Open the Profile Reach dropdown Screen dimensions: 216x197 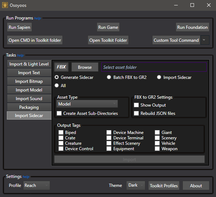[x=36, y=185]
